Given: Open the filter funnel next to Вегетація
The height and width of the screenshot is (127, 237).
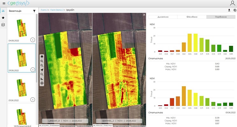Looking at the screenshot, I should point(34,11).
